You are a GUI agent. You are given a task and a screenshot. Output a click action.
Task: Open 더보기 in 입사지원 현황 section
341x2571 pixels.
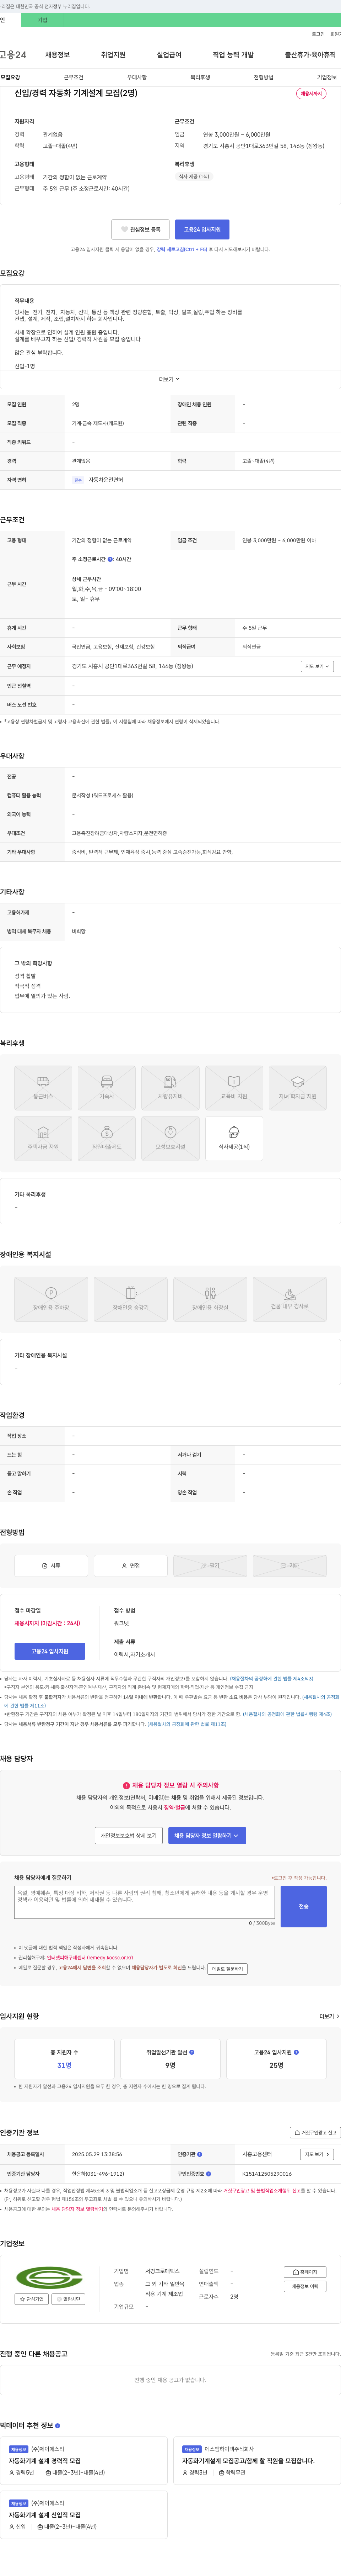(x=329, y=2016)
